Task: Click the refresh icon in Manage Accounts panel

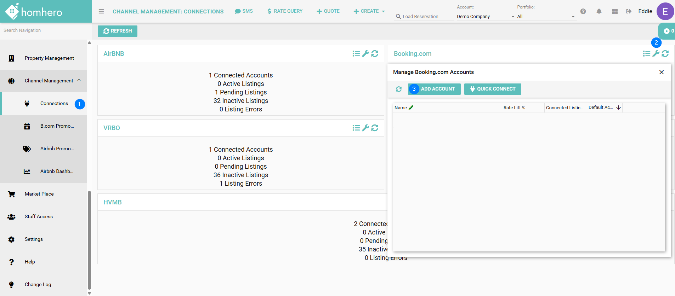Action: tap(399, 89)
